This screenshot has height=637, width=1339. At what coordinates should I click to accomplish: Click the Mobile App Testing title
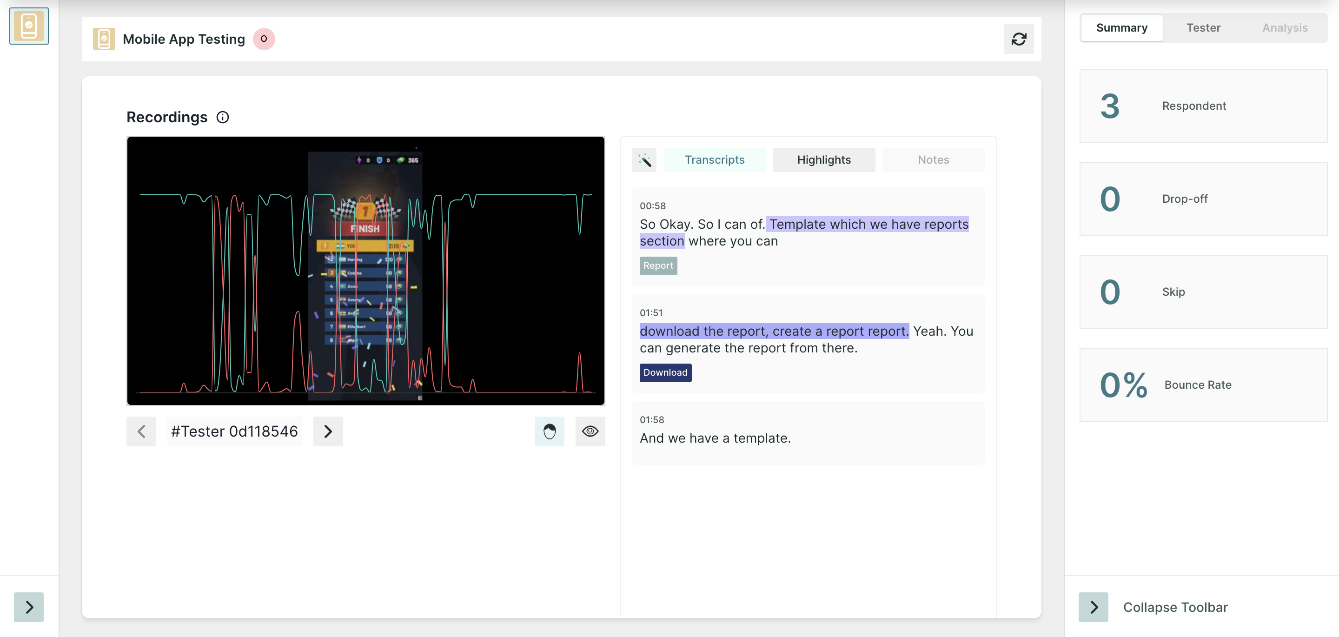pyautogui.click(x=184, y=39)
